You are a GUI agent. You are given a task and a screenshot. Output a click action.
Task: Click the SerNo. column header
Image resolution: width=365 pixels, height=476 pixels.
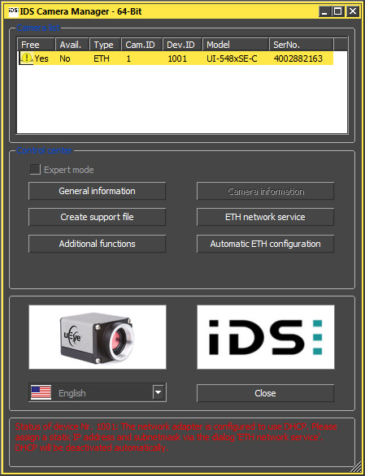pyautogui.click(x=301, y=45)
